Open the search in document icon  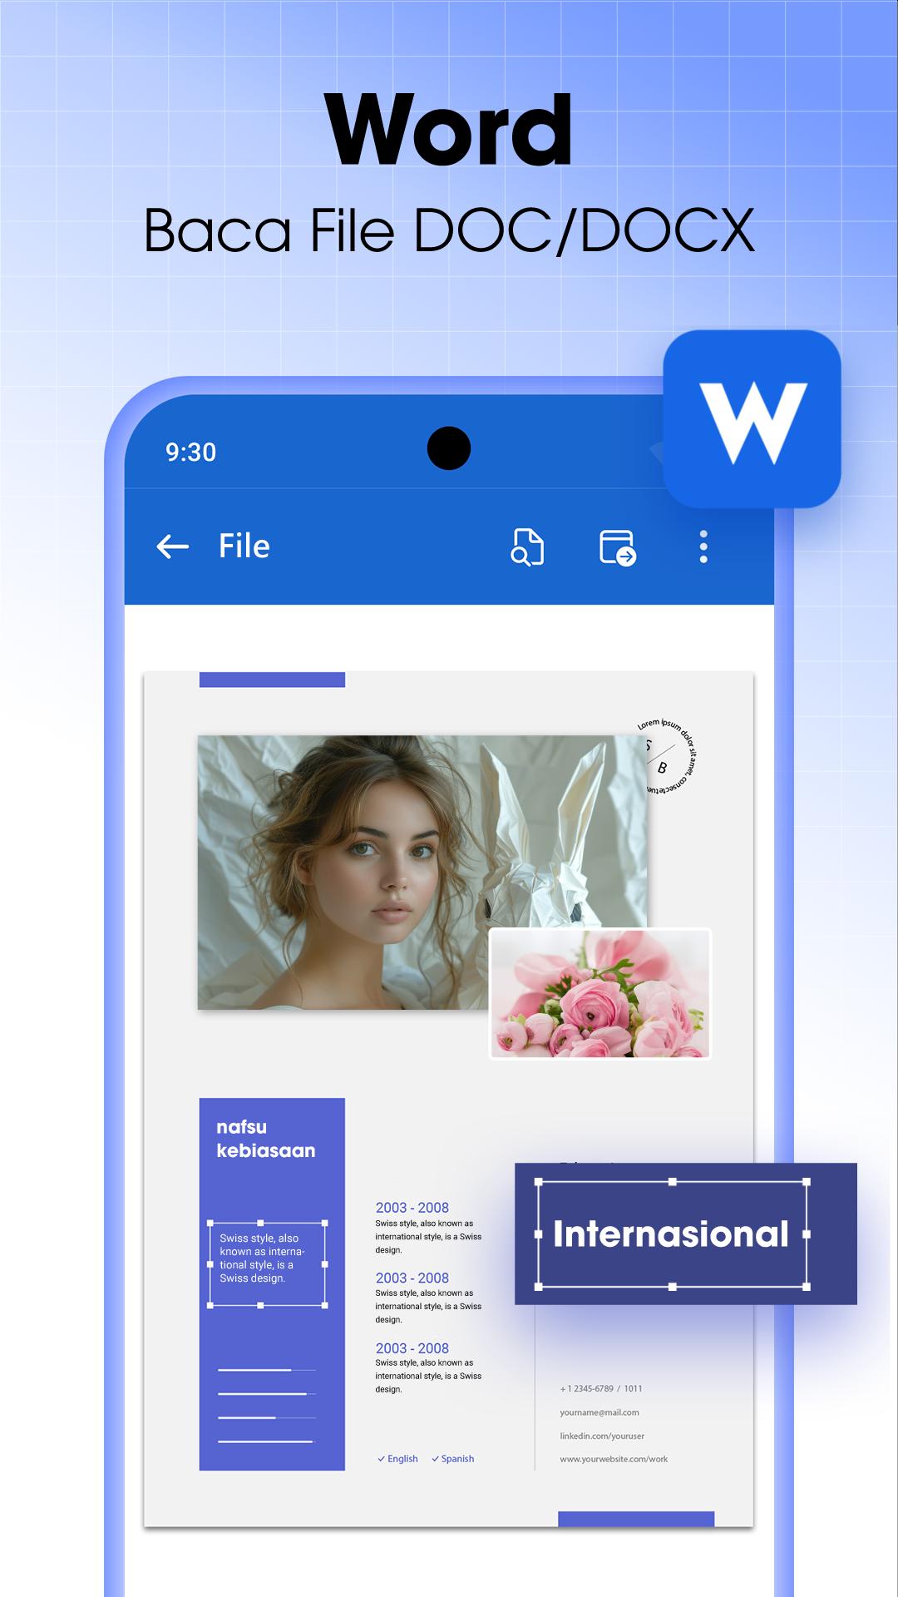[x=527, y=546]
